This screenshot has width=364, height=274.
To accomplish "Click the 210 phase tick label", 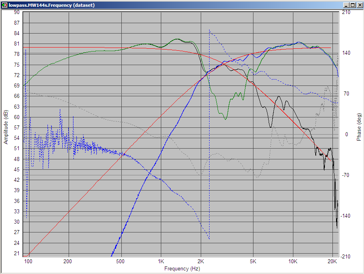I will click(346, 12).
